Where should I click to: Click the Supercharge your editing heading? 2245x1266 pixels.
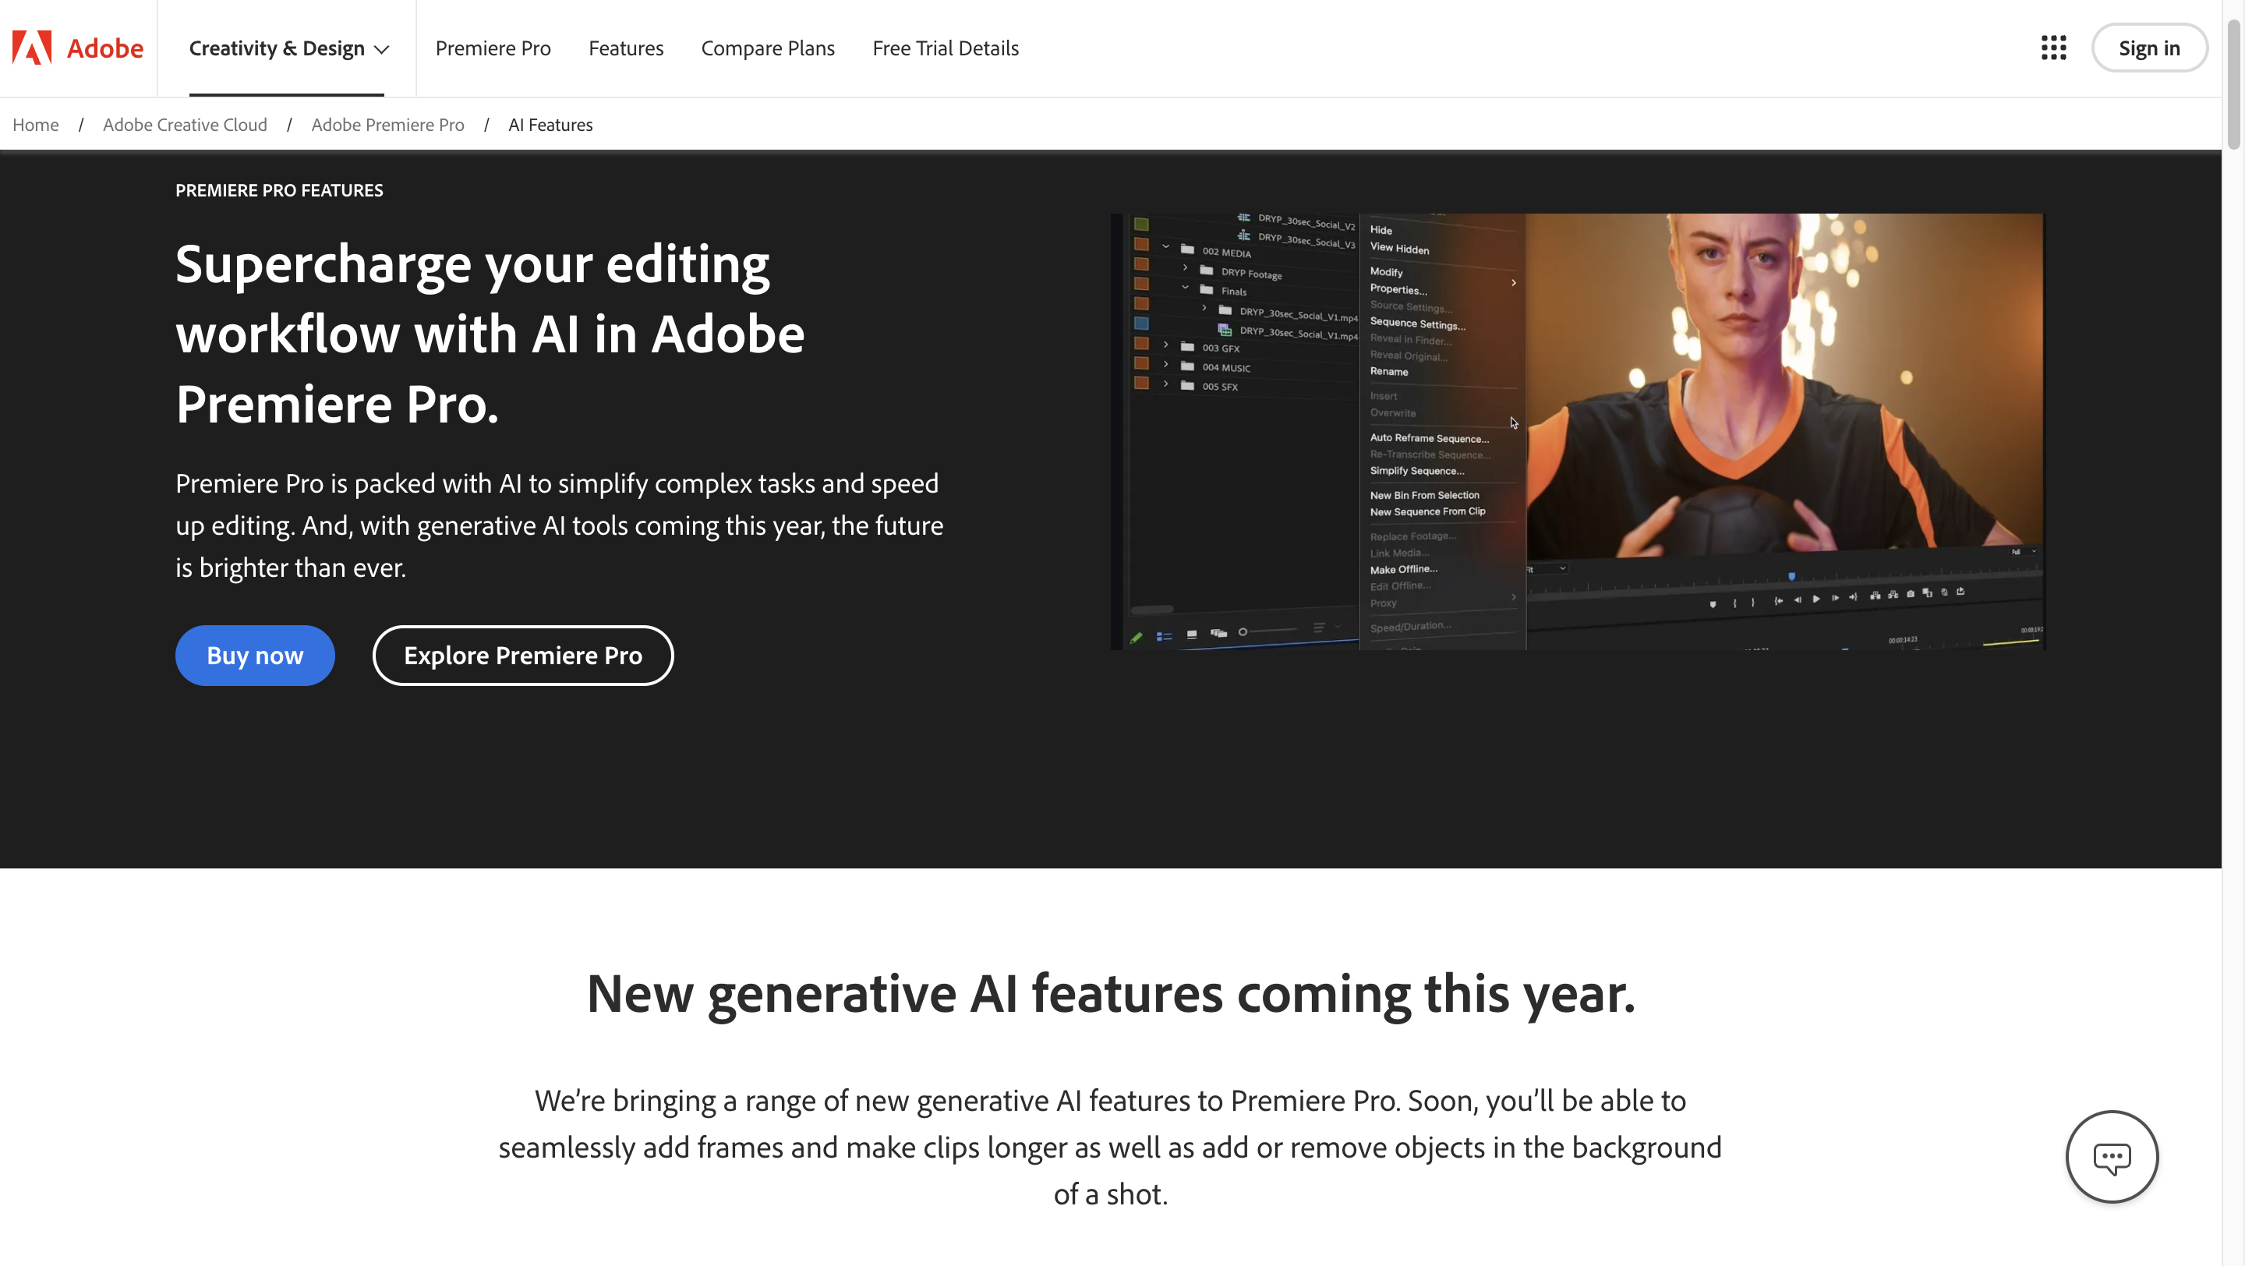[490, 334]
